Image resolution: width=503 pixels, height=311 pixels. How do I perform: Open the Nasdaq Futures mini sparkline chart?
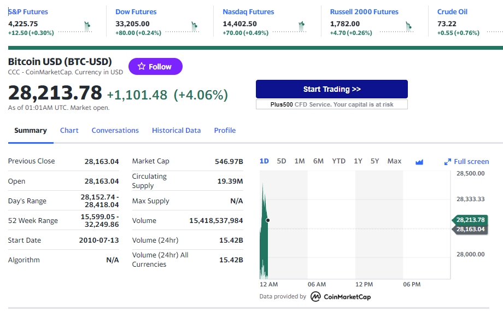(x=290, y=27)
